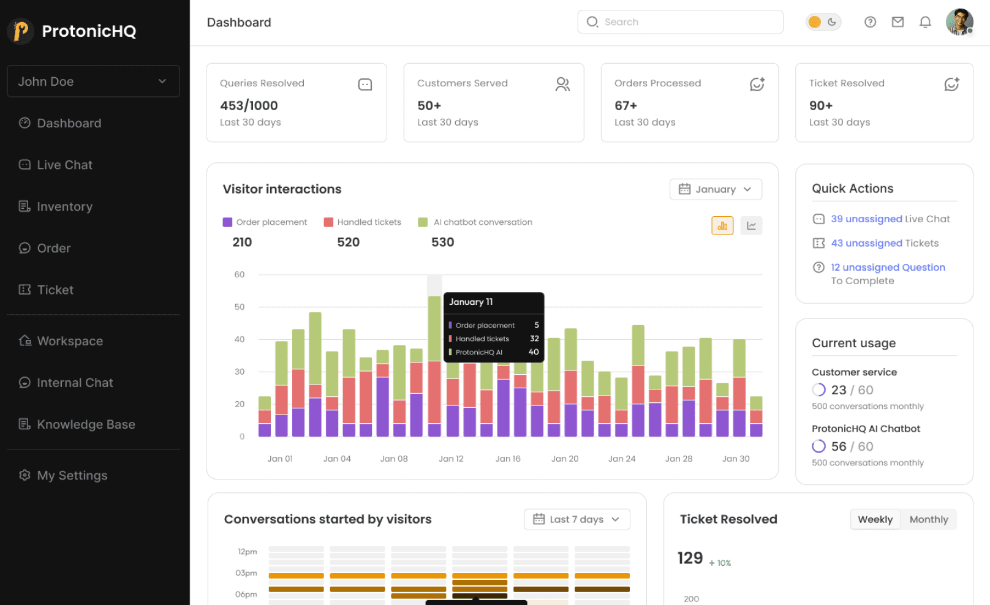Click the purple Order placement legend swatch
990x605 pixels.
tap(227, 222)
